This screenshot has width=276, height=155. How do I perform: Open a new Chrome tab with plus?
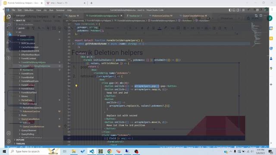91,3
